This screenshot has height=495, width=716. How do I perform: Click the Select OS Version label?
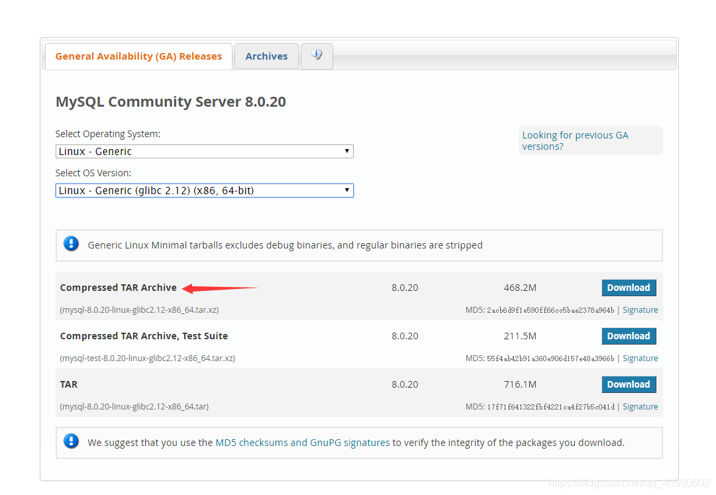[x=93, y=173]
